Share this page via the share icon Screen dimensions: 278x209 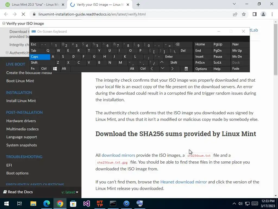click(x=235, y=14)
